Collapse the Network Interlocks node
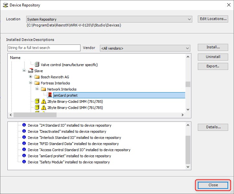 [37, 89]
